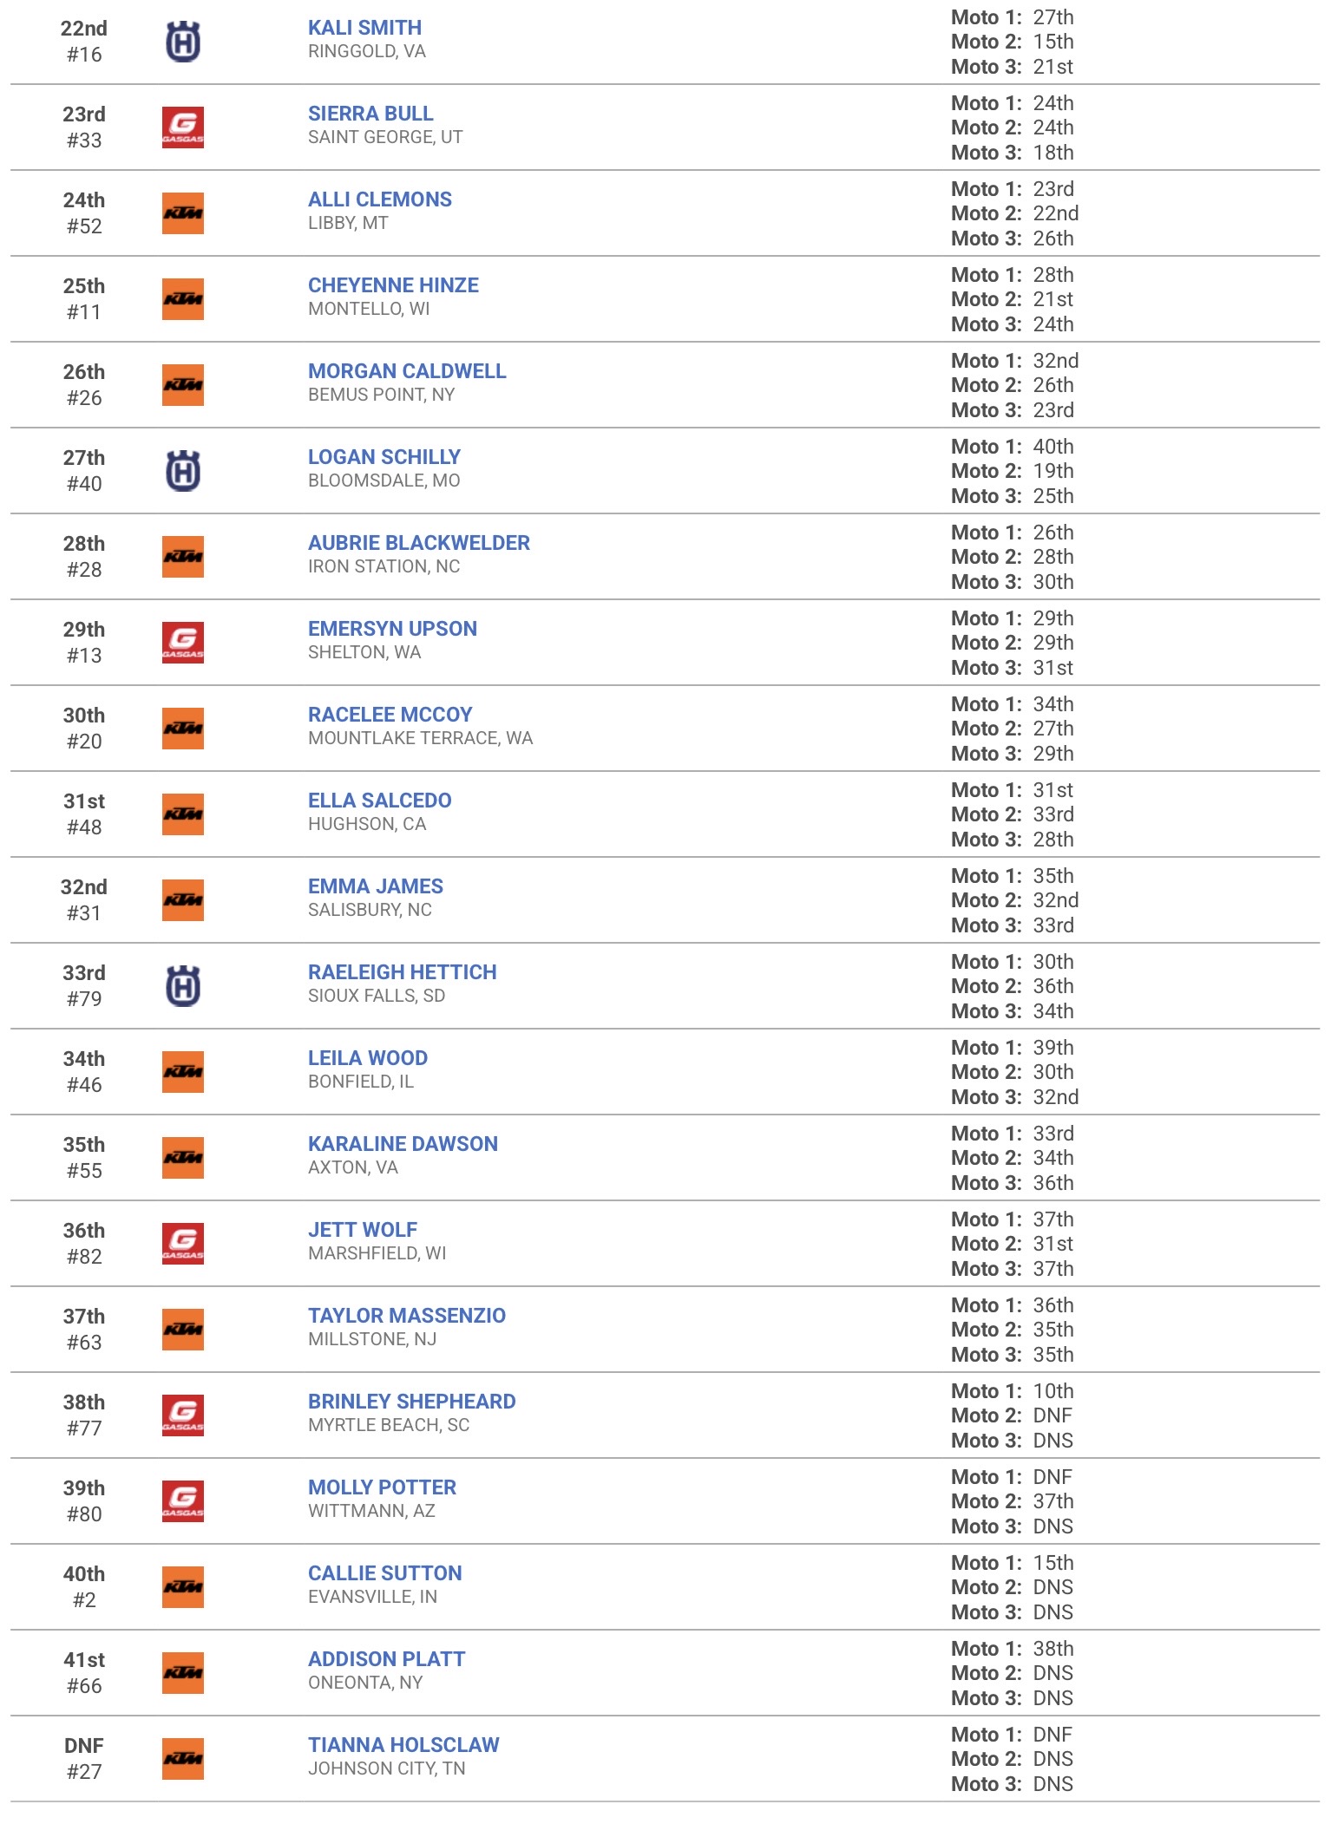The width and height of the screenshot is (1331, 1837).
Task: Open Aubrie Blackwelder's rider page
Action: coord(419,543)
